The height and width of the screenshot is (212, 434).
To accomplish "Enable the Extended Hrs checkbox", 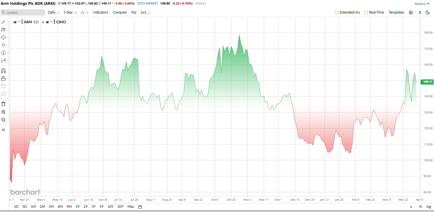I will pos(336,12).
